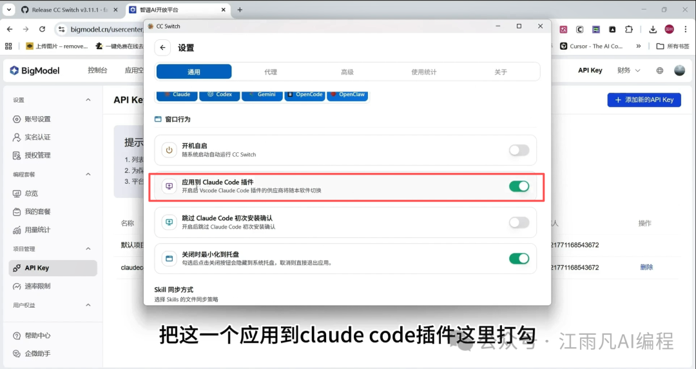Click the browser back arrow
This screenshot has width=696, height=369.
pos(10,29)
